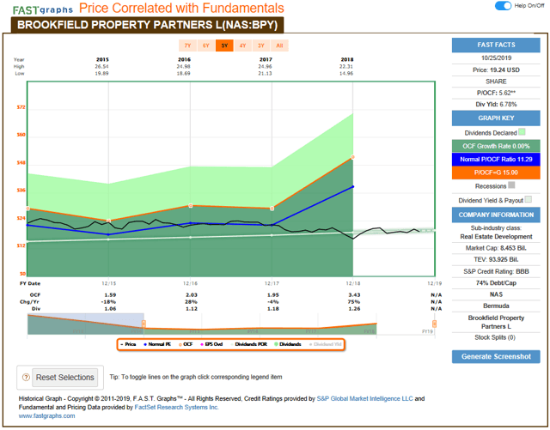Click the Reset Selections button

[x=65, y=378]
